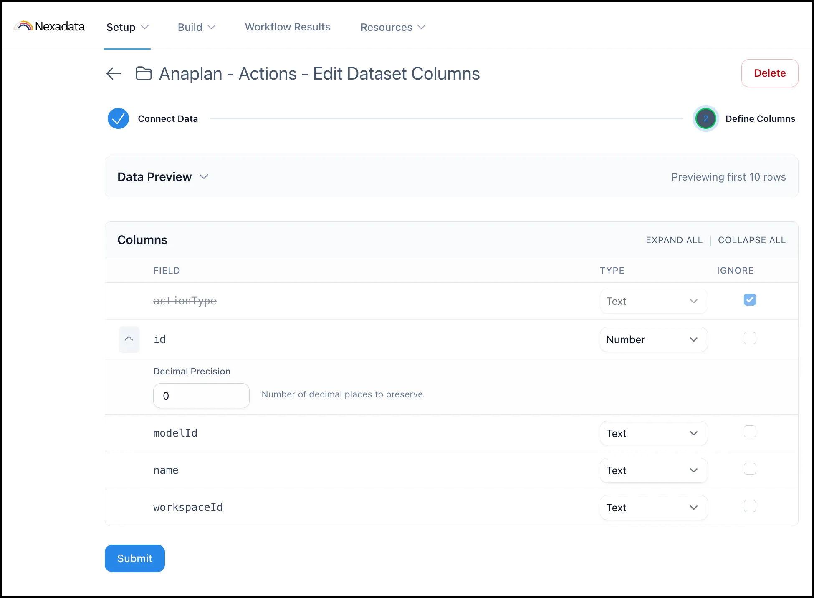814x598 pixels.
Task: Open the Type dropdown for workspaceId
Action: 653,508
